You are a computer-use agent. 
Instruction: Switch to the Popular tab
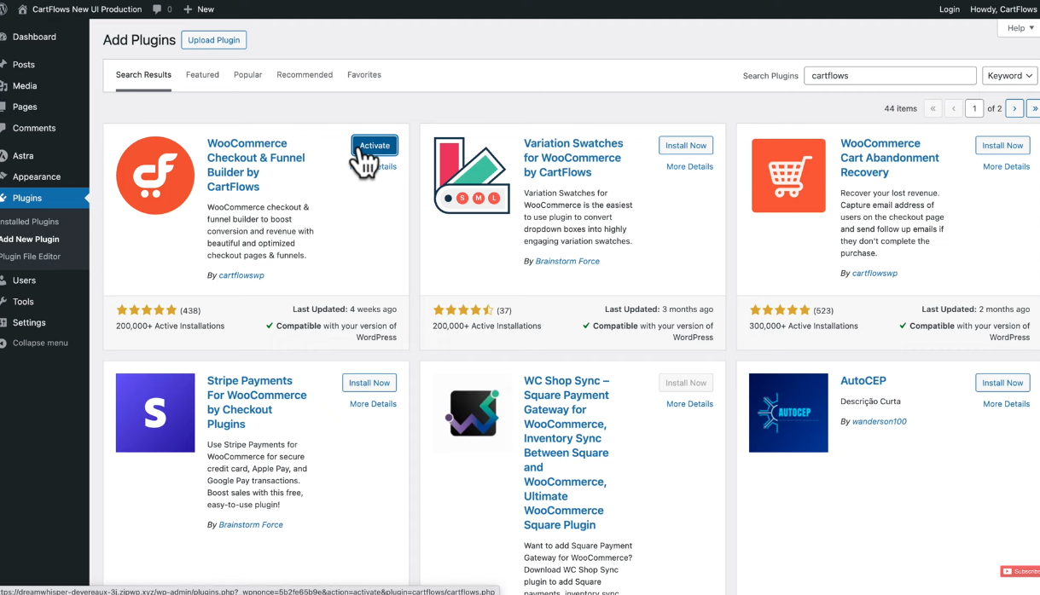point(247,75)
